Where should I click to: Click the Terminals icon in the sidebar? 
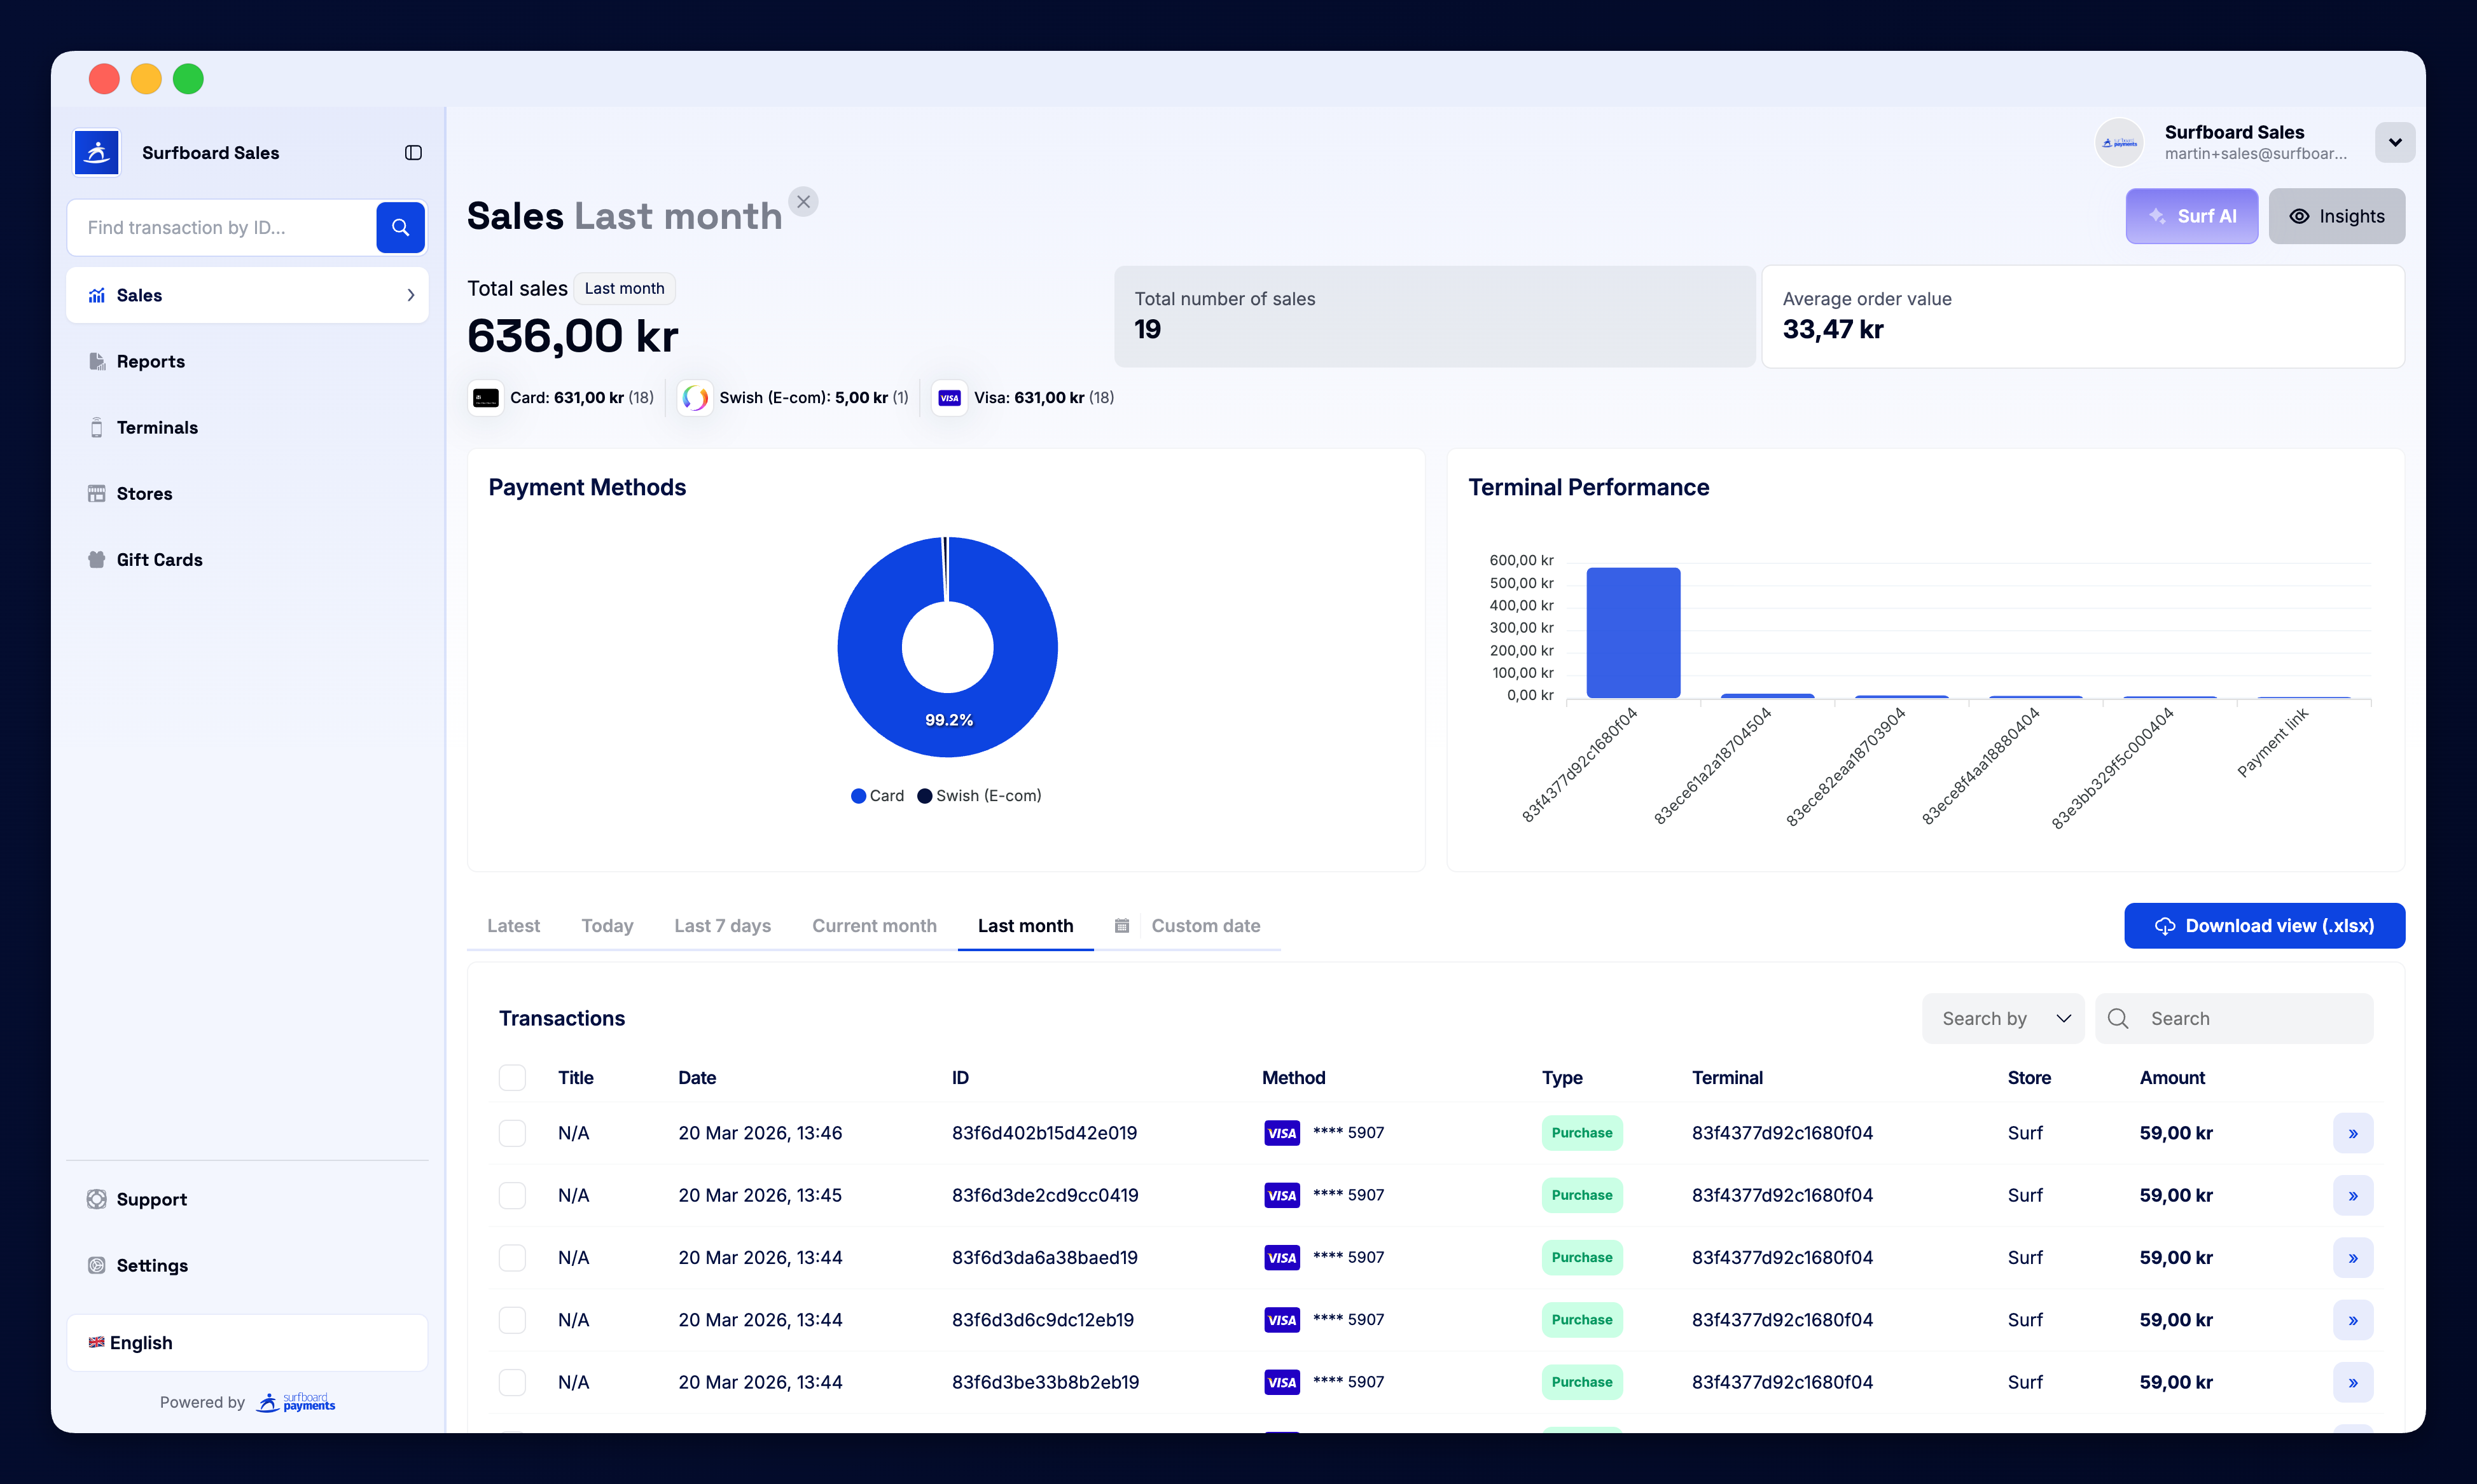click(96, 427)
